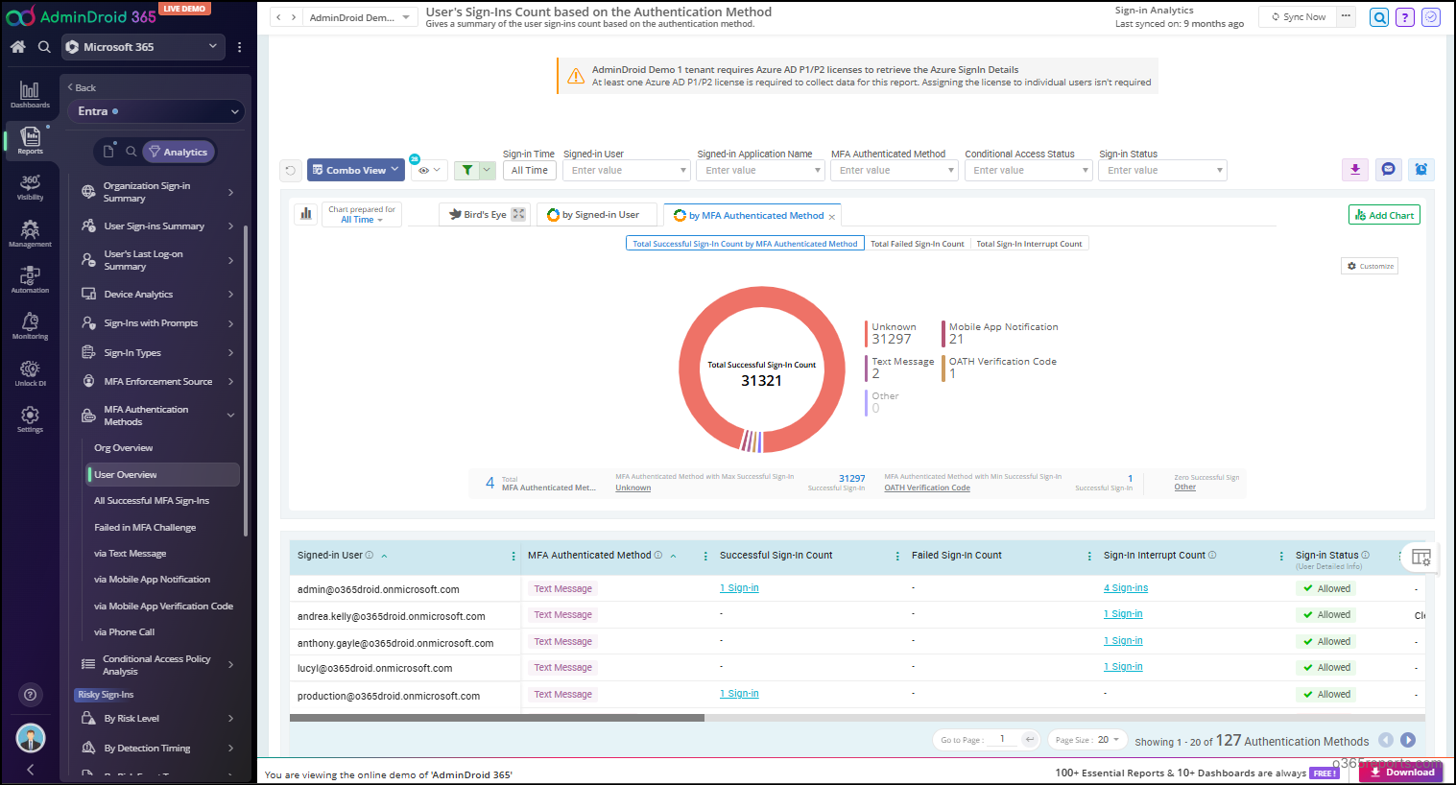The height and width of the screenshot is (785, 1456).
Task: Switch to Total Sign-In Interrupt Count view
Action: [x=1029, y=244]
